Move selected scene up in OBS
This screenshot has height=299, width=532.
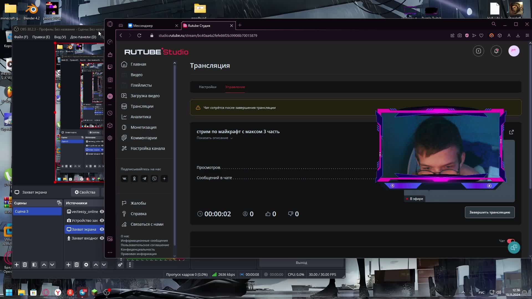point(44,265)
